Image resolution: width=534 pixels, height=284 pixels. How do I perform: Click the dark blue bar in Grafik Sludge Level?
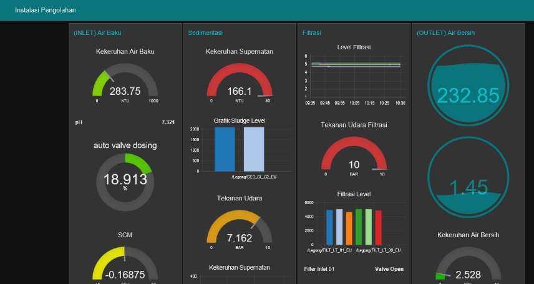click(x=225, y=149)
